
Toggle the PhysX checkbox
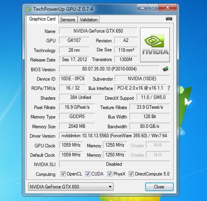click(x=110, y=174)
